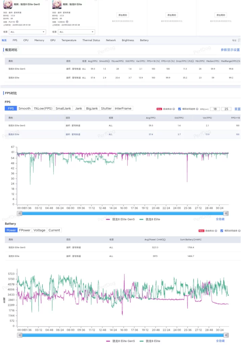
Task: Click FPS threshold input showing 18
Action: [215, 109]
